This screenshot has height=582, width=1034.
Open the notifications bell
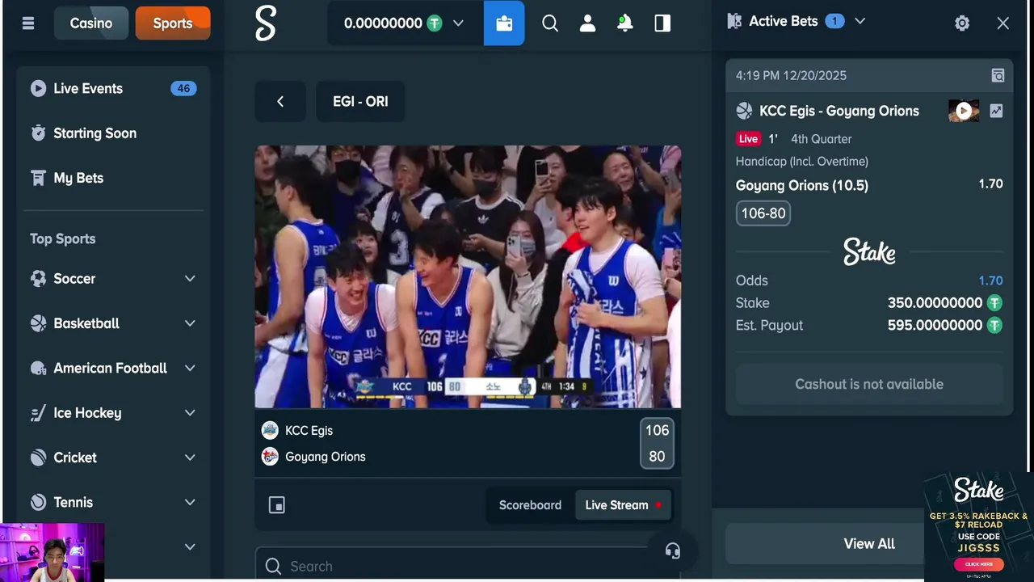(x=624, y=23)
